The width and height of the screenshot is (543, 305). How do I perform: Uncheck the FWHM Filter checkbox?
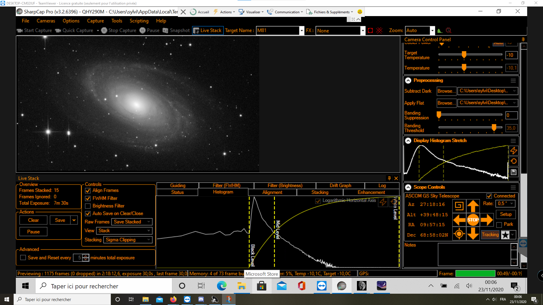88,199
